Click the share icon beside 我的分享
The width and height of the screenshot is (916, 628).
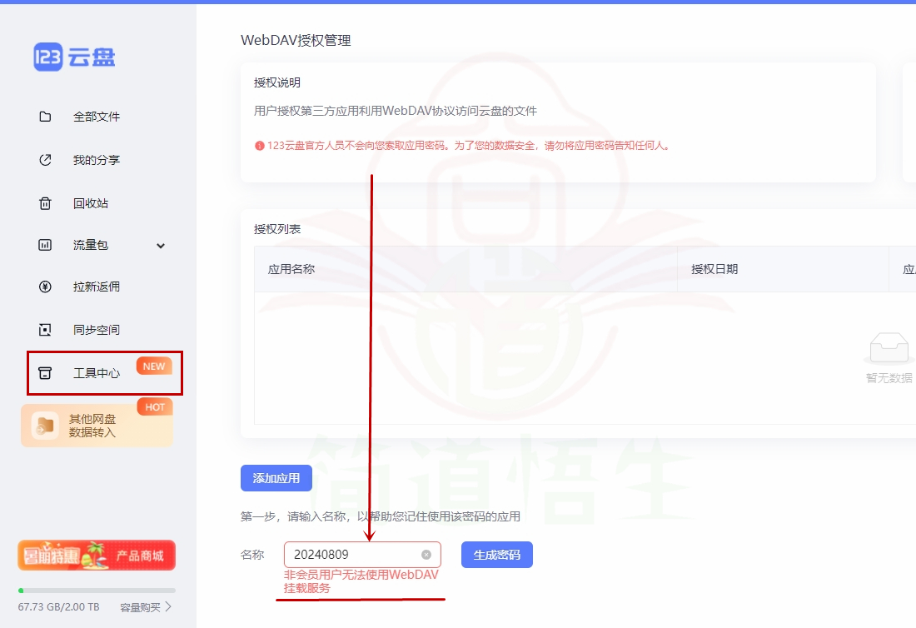tap(45, 159)
